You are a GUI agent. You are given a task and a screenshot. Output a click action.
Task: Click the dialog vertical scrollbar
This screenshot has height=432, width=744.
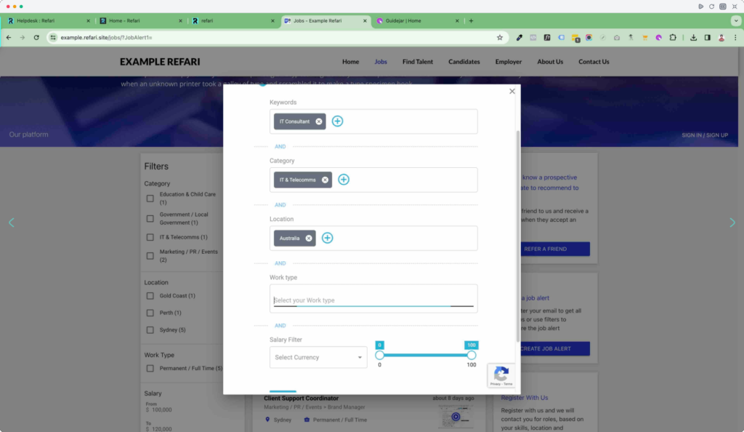(517, 236)
